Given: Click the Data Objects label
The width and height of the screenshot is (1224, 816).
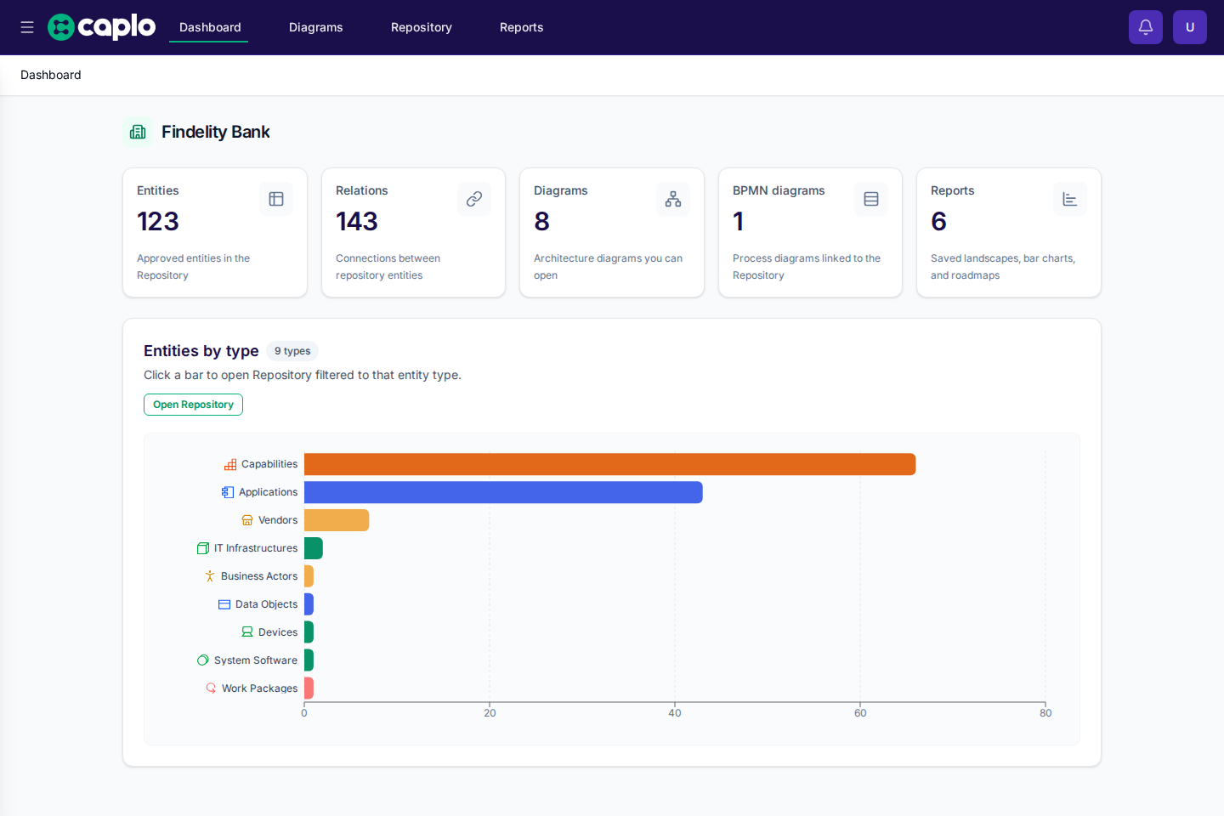Looking at the screenshot, I should [267, 604].
